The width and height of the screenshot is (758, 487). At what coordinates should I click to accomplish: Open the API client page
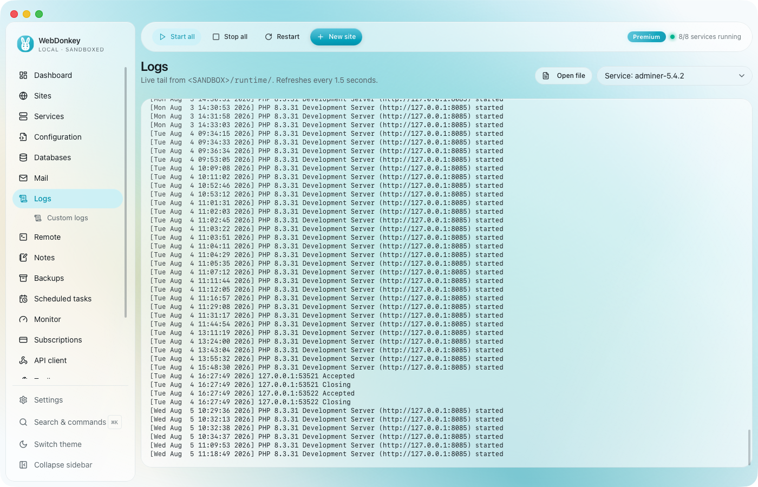point(68,360)
